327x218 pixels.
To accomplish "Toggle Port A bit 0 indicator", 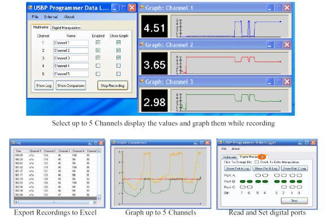I will (x=299, y=175).
